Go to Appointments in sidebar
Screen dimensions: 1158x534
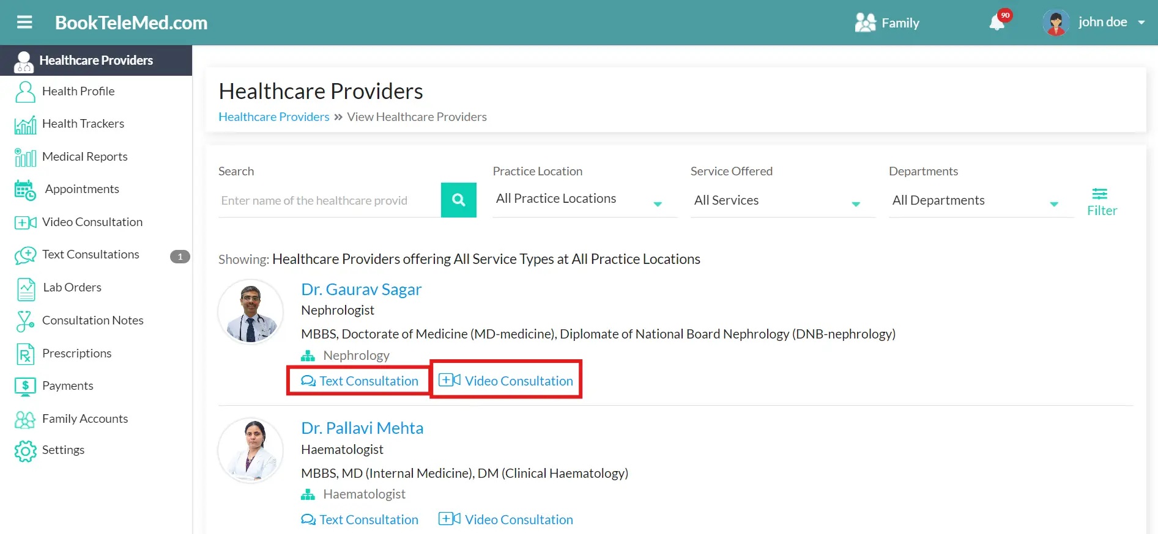(81, 189)
